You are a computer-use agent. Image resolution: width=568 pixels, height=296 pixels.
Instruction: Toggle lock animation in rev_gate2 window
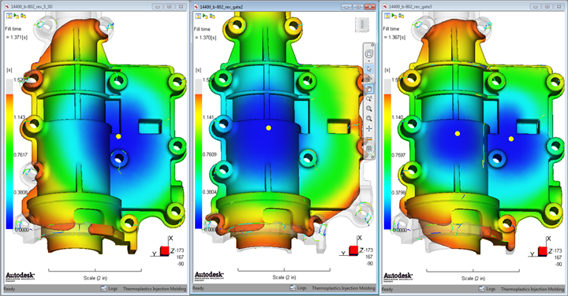[205, 16]
